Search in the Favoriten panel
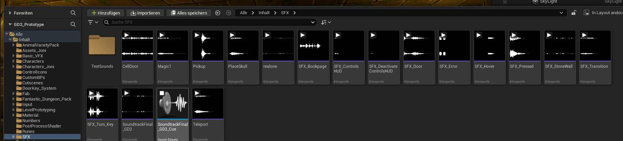The height and width of the screenshot is (141, 623). click(x=73, y=13)
